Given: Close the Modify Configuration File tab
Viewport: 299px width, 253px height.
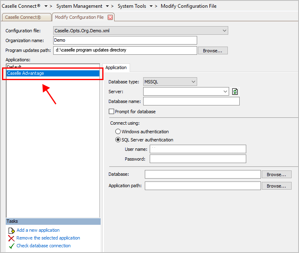Looking at the screenshot, I should point(110,17).
